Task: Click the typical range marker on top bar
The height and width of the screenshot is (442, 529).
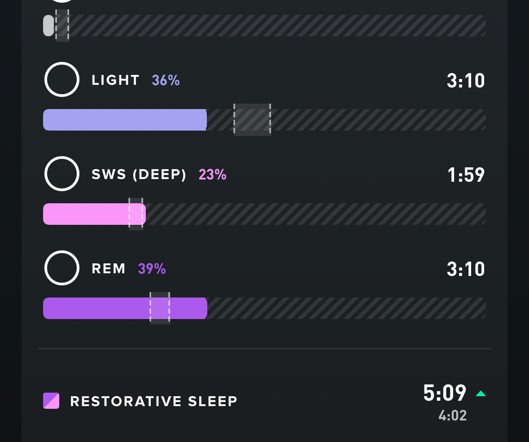Action: pos(62,26)
